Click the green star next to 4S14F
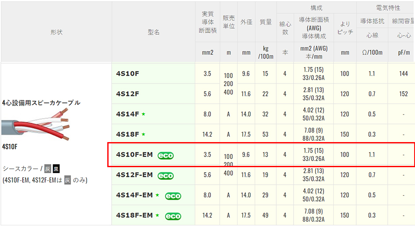The image size is (415, 227). pos(143,114)
